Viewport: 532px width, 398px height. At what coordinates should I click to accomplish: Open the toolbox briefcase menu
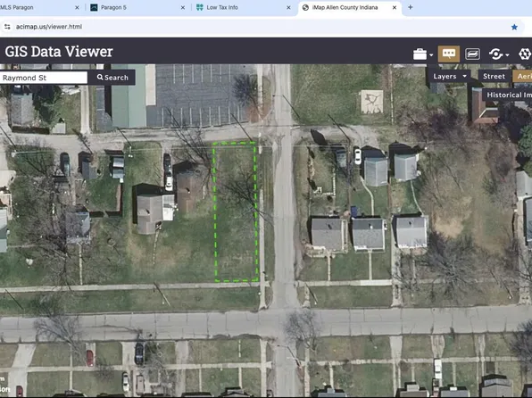click(420, 54)
